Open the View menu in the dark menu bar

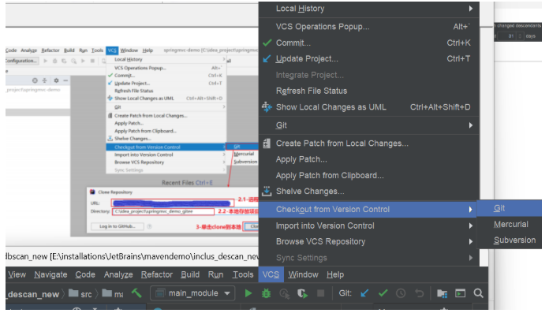17,274
